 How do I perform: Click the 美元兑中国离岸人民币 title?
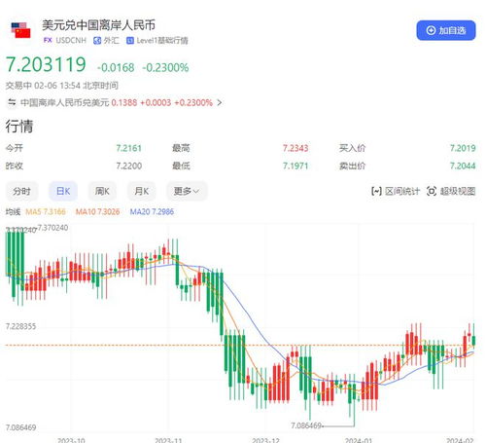[x=98, y=25]
